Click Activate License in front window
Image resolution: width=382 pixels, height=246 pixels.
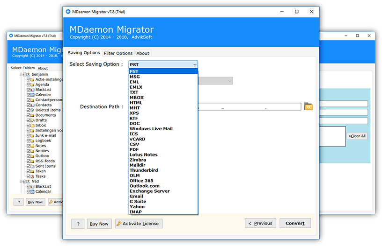(139, 224)
